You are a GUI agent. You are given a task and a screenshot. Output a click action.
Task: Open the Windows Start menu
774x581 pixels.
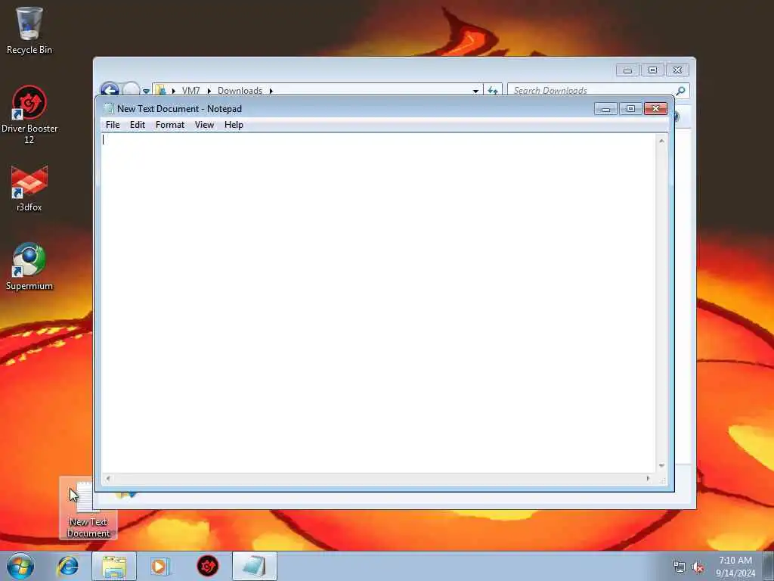20,566
